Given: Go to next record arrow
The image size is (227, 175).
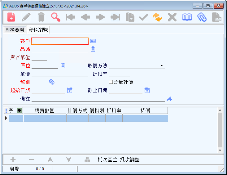Looking at the screenshot, I should (100, 17).
